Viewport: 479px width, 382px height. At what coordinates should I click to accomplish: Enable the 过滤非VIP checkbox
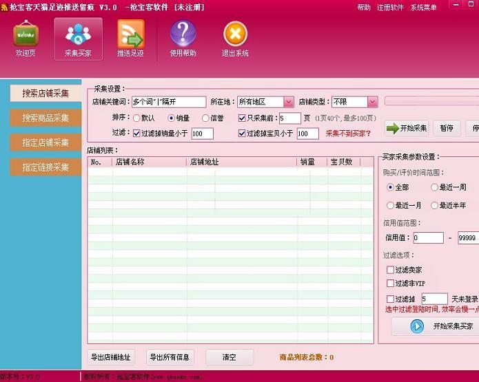[390, 284]
